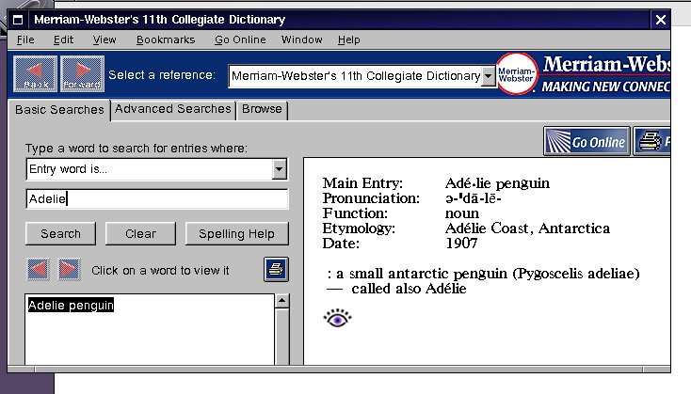
Task: Close the dictionary window
Action: pos(661,20)
